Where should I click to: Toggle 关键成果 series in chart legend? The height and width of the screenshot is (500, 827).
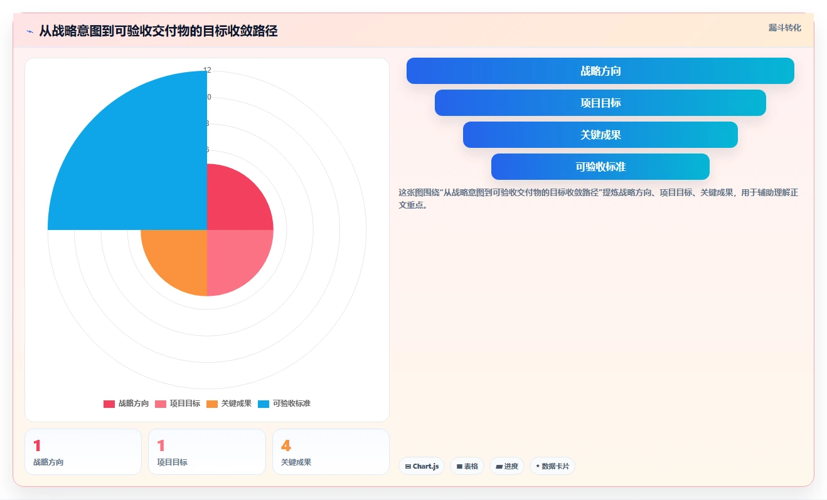pyautogui.click(x=229, y=404)
